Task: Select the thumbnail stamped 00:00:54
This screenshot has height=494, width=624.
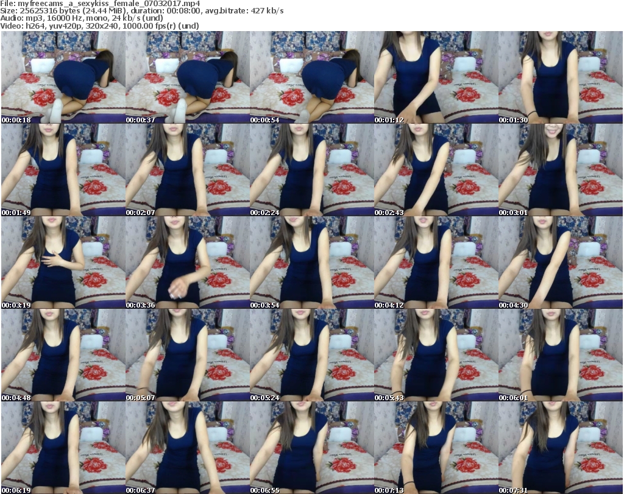Action: click(x=311, y=77)
